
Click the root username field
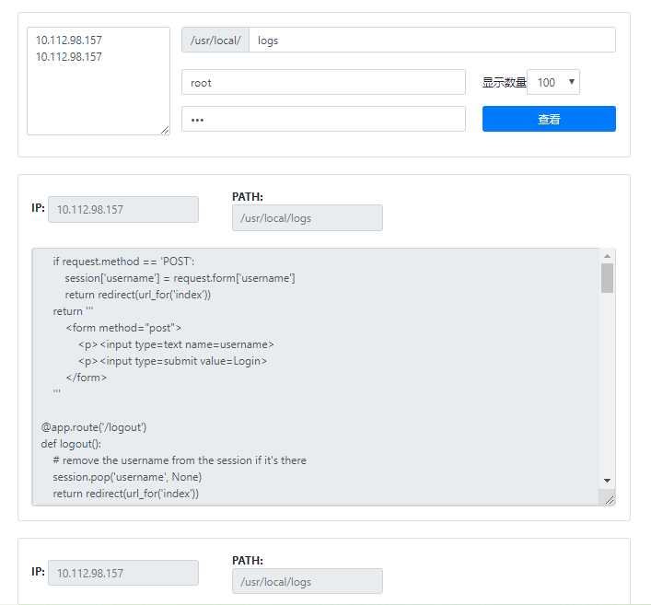(323, 83)
